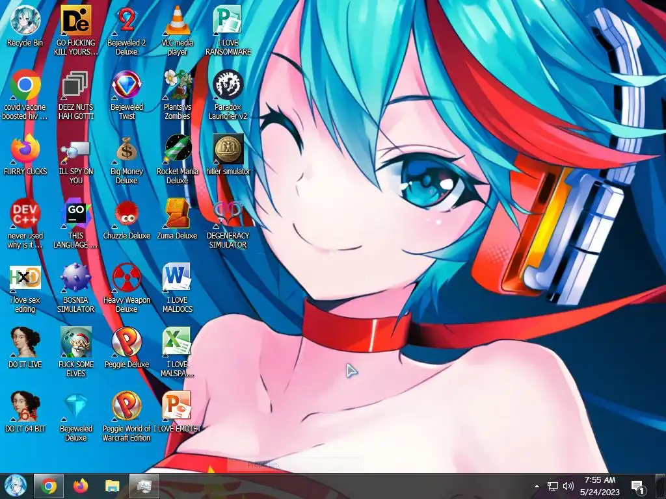Screen dimensions: 666x499
Task: Open the network status tray icon
Action: (x=553, y=486)
